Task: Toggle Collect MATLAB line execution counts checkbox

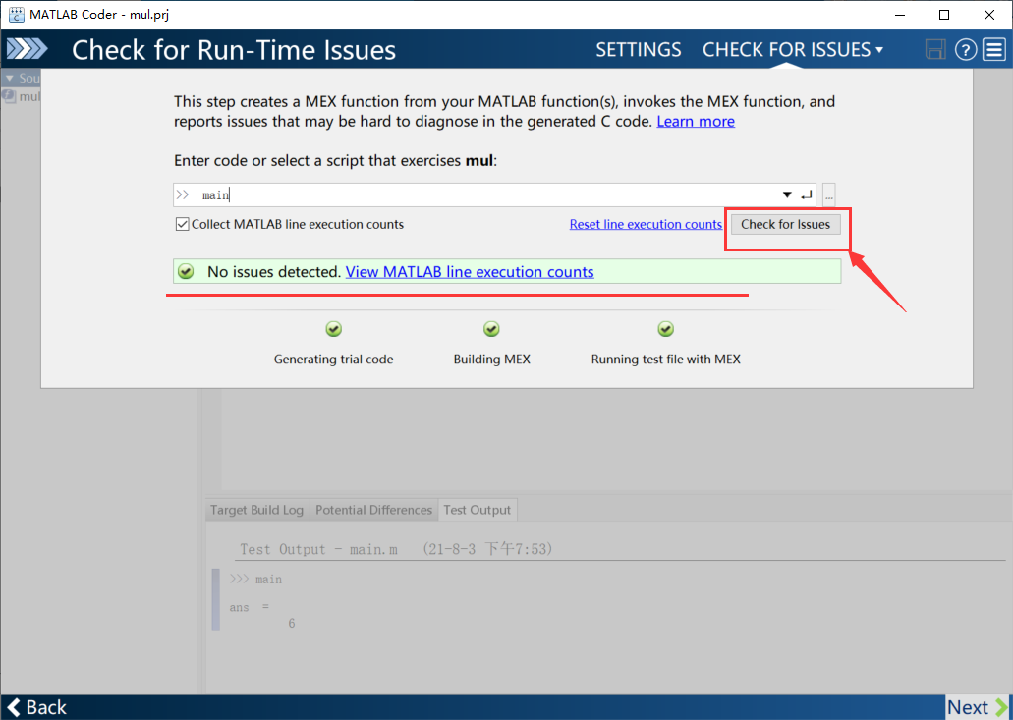Action: (182, 224)
